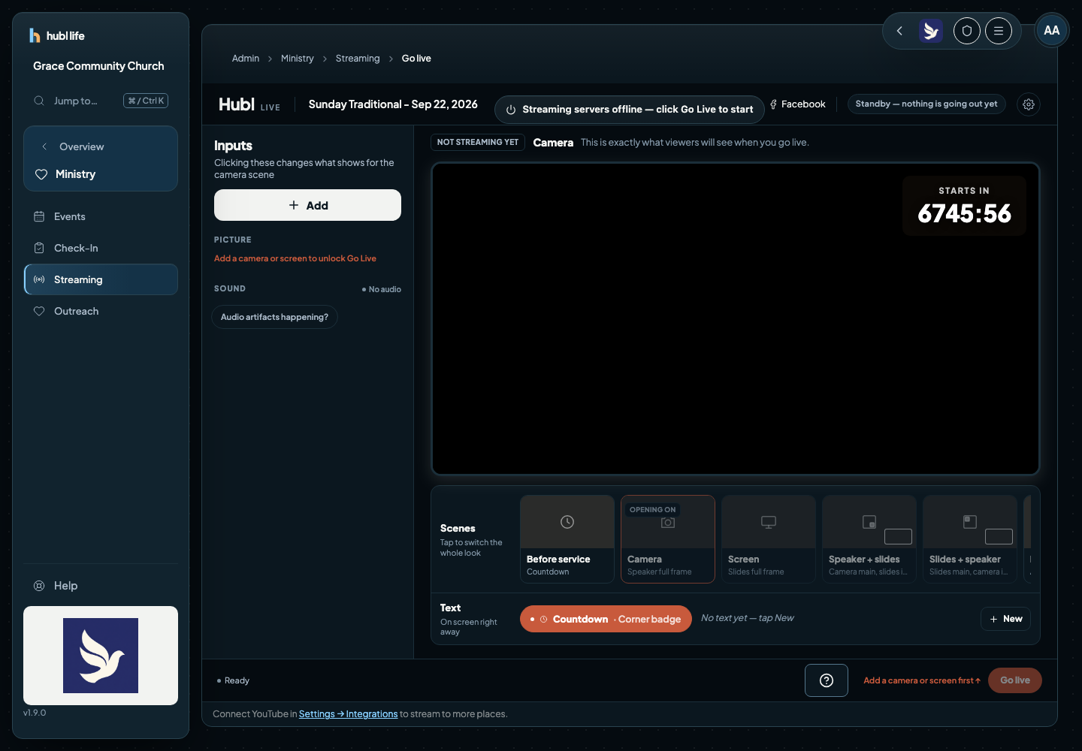Select the Speaker + slides scene
Image resolution: width=1082 pixels, height=751 pixels.
tap(869, 539)
